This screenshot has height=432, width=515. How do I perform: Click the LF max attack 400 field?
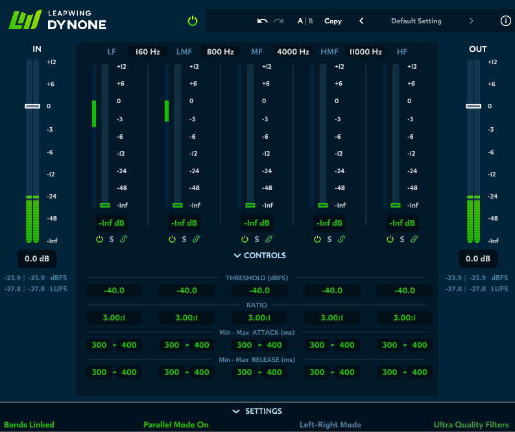pos(129,345)
